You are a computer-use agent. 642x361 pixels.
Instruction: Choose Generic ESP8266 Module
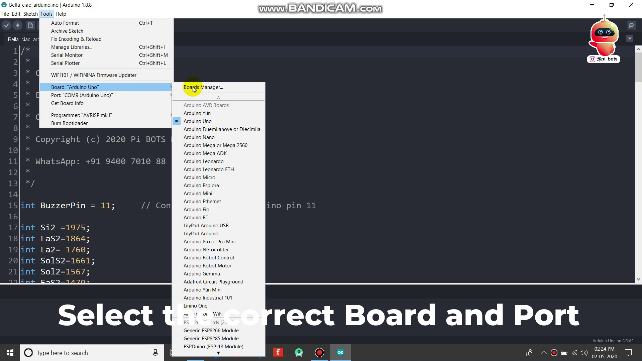218,331
